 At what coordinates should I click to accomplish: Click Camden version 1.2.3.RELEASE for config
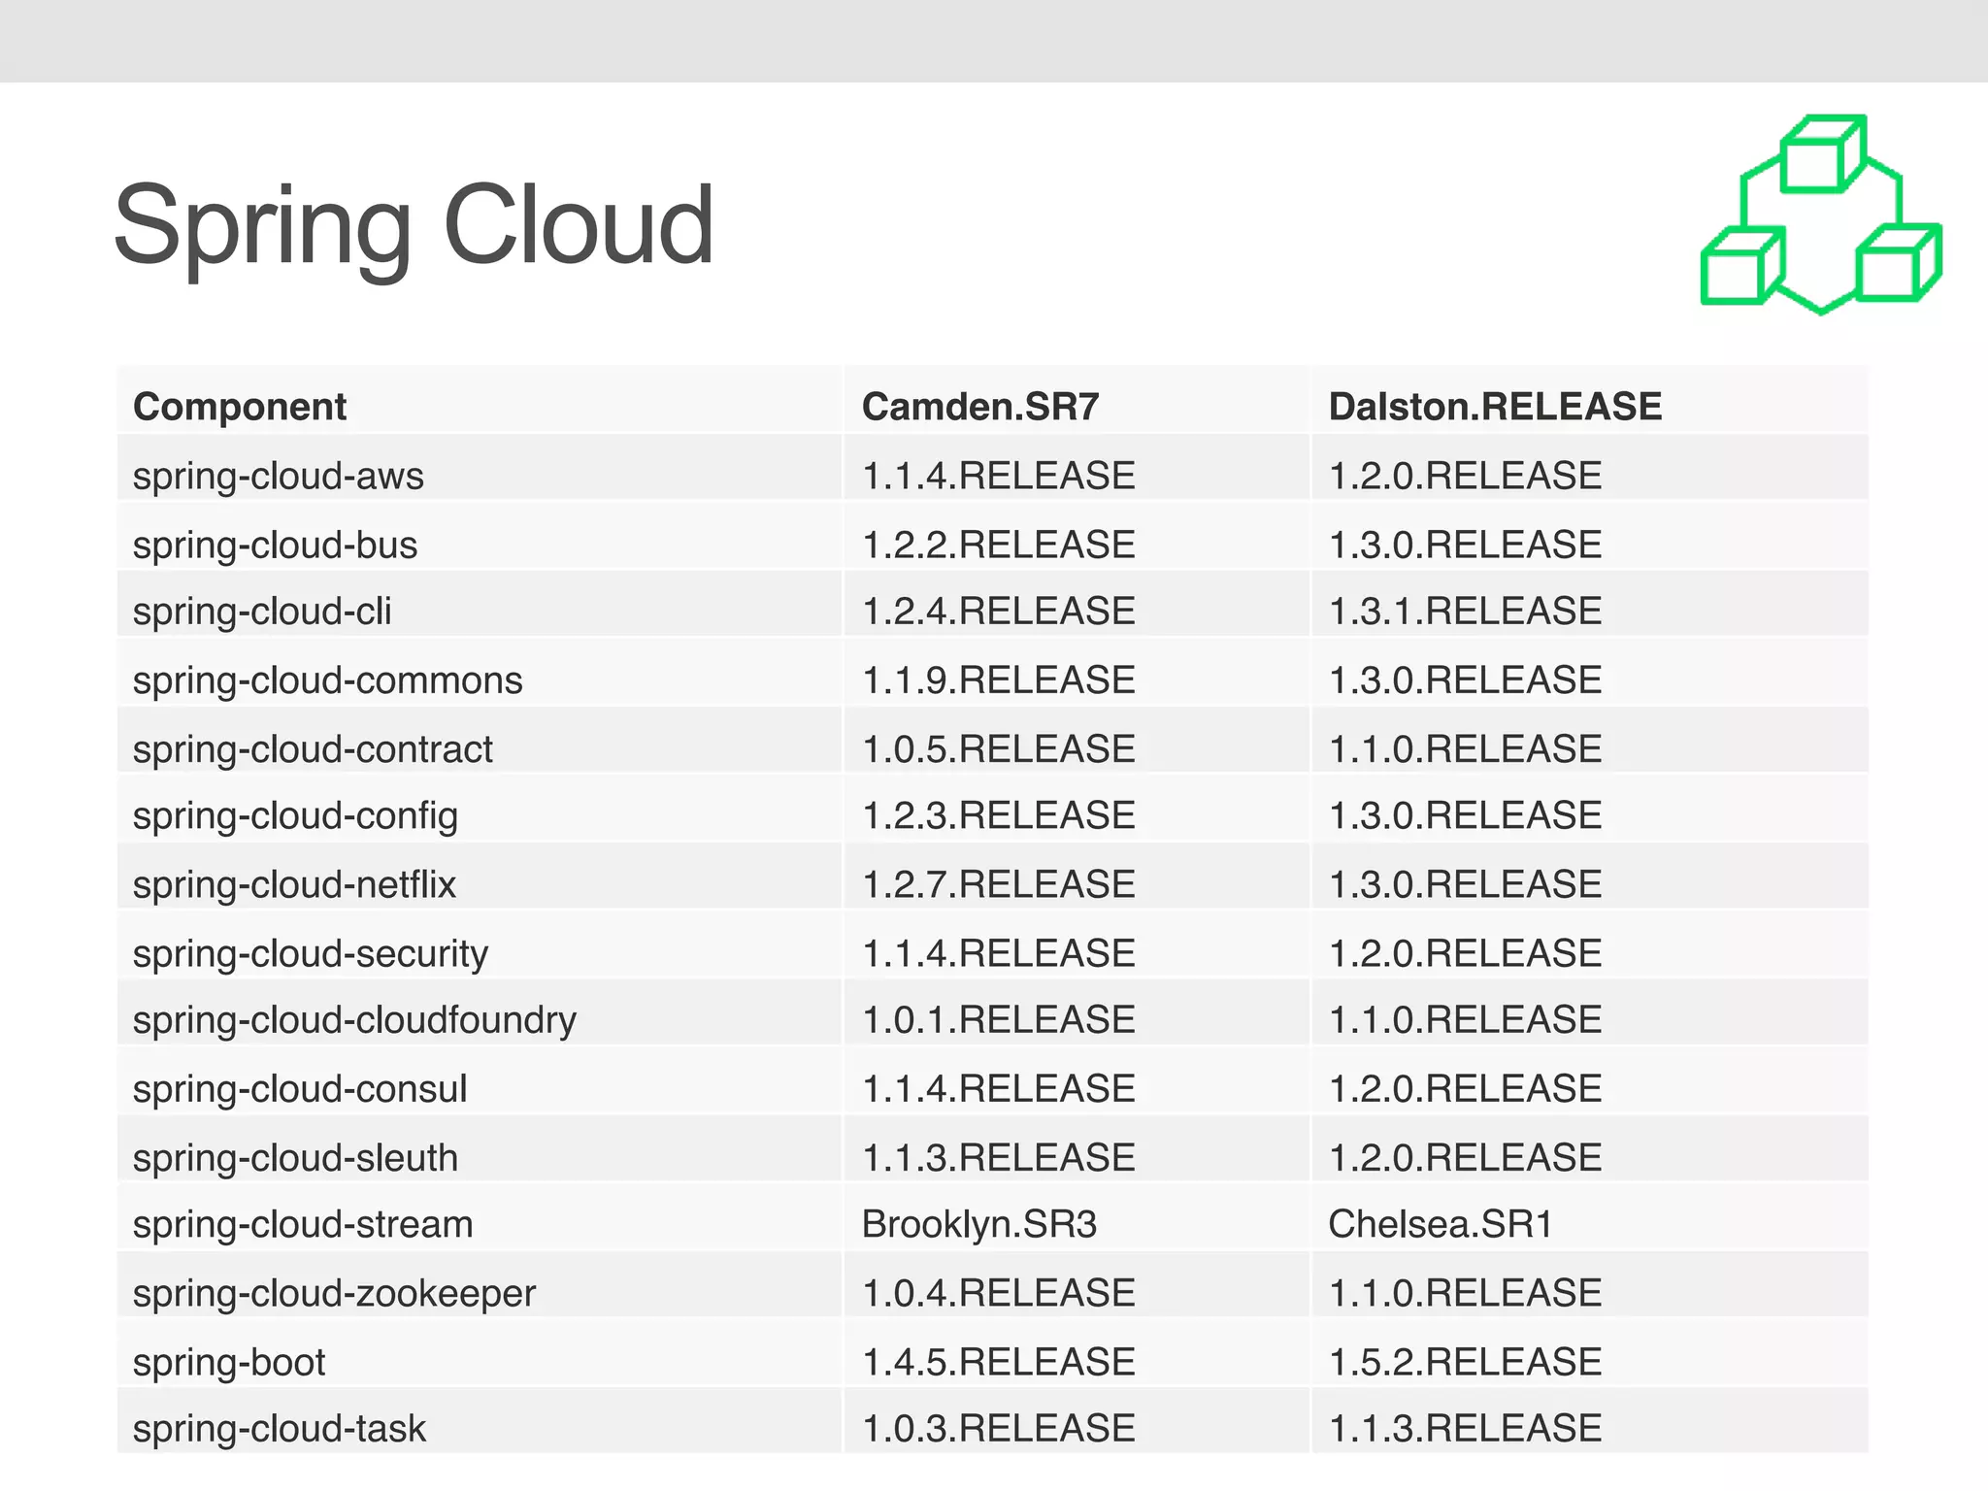pyautogui.click(x=999, y=815)
